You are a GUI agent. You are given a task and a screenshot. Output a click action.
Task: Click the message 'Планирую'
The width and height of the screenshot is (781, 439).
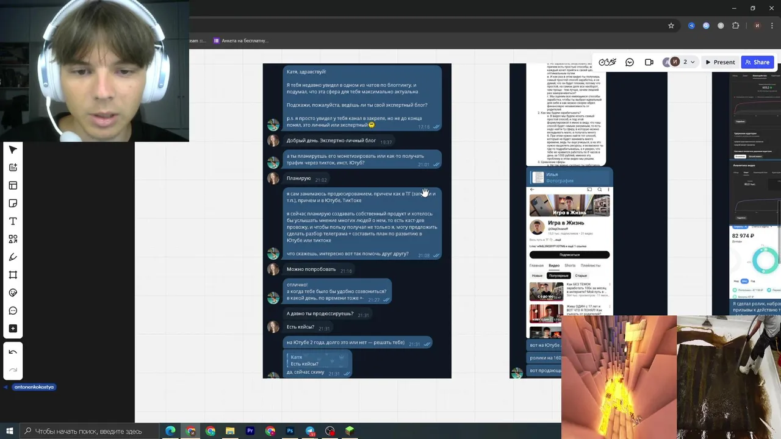click(x=299, y=179)
